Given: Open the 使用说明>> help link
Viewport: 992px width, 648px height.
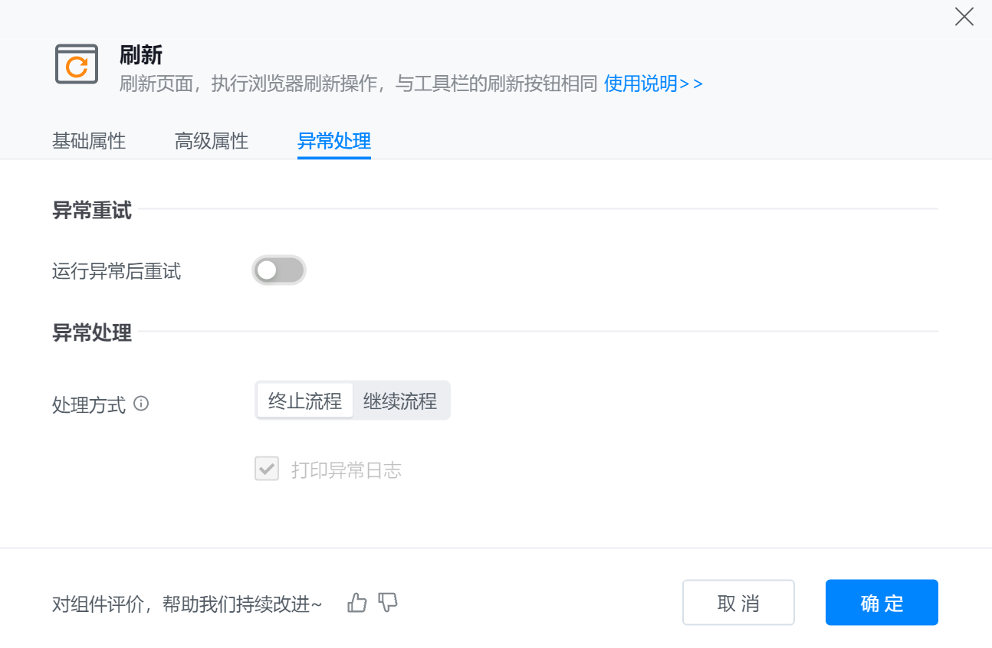Looking at the screenshot, I should pyautogui.click(x=653, y=83).
